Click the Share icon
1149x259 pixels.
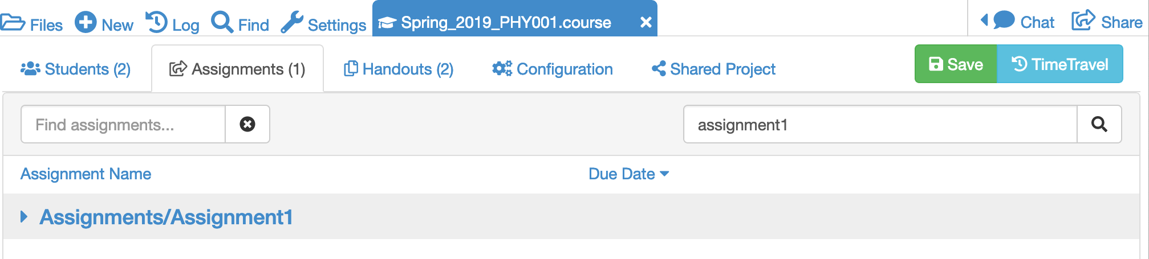point(1083,21)
